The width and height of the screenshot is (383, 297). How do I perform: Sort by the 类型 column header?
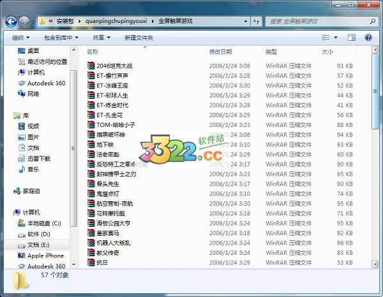pyautogui.click(x=271, y=52)
